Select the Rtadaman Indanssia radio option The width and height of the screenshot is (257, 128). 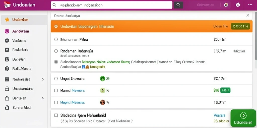(x=56, y=51)
